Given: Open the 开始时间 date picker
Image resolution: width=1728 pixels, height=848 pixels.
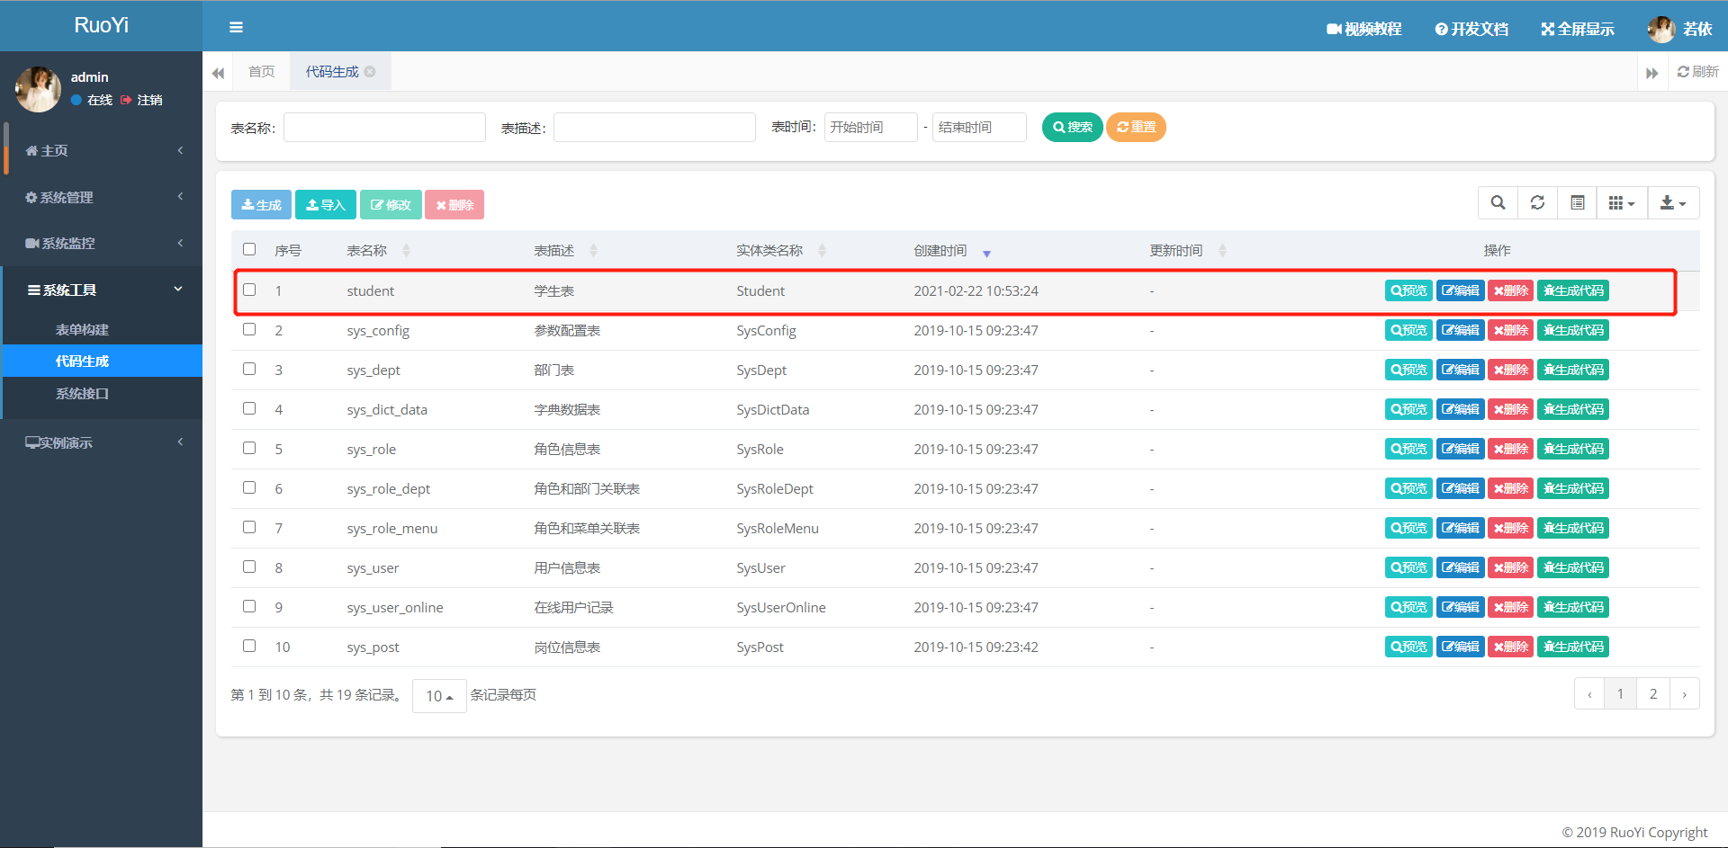Looking at the screenshot, I should point(870,127).
